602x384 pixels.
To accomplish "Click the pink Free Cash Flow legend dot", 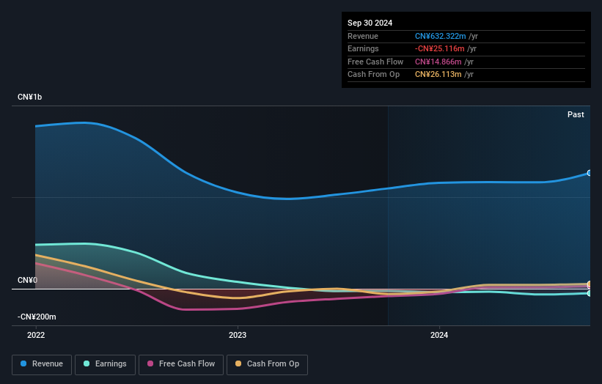I will click(150, 363).
